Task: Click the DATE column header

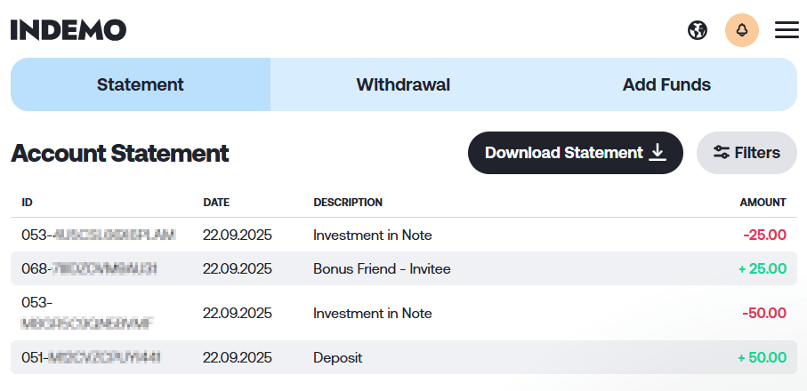Action: click(x=216, y=203)
